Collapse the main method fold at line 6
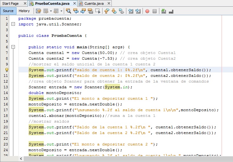233x162 pixels. pyautogui.click(x=13, y=47)
